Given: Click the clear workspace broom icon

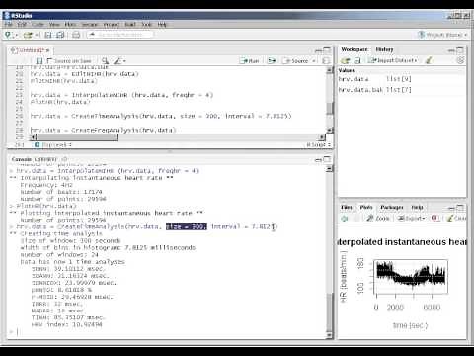Looking at the screenshot, I should pyautogui.click(x=429, y=60).
